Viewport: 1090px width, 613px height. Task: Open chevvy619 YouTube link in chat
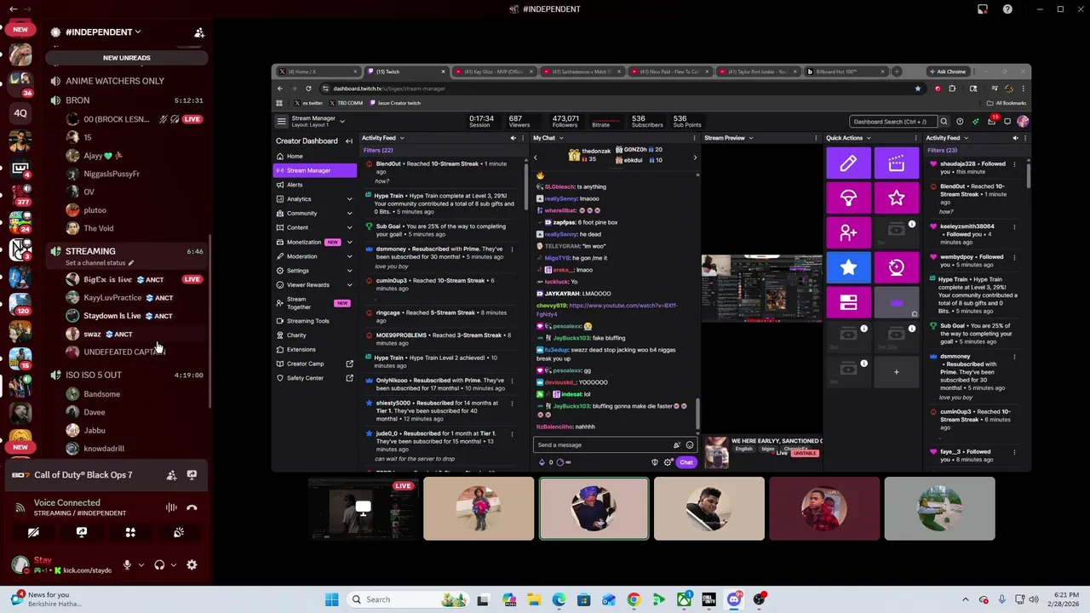pyautogui.click(x=606, y=310)
